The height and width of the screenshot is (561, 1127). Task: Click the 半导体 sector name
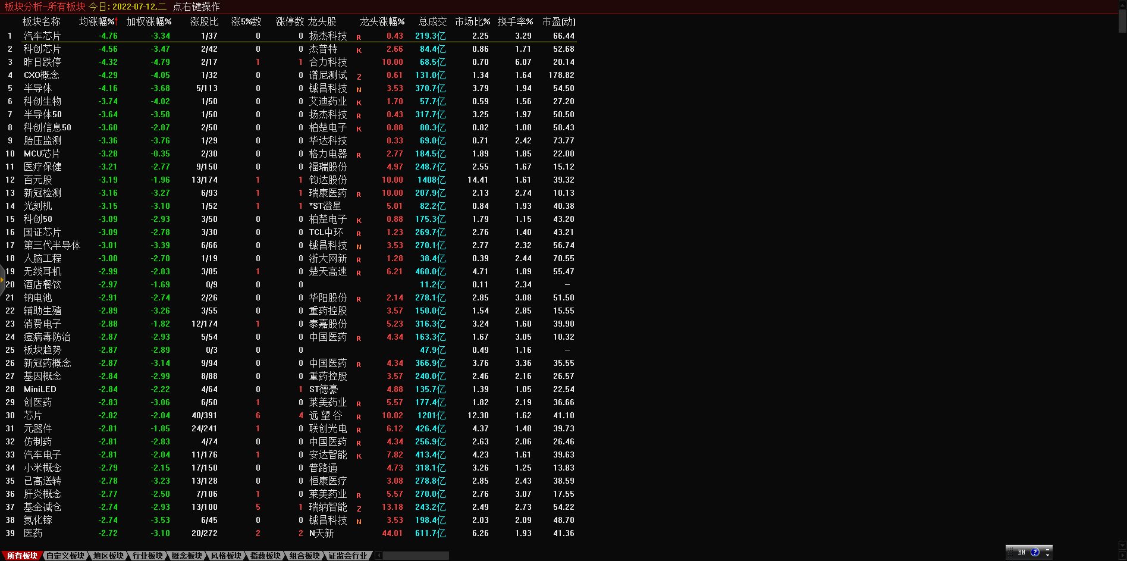37,88
